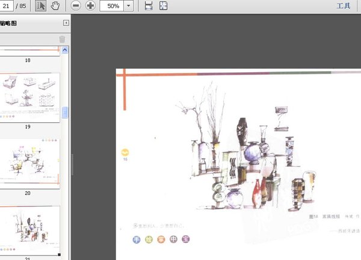Open page 20 thumbnail
The width and height of the screenshot is (361, 260).
tap(30, 162)
